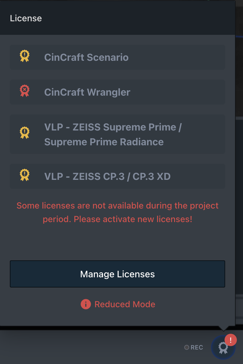The height and width of the screenshot is (364, 243).
Task: Click the Reduced Mode text link
Action: (125, 304)
